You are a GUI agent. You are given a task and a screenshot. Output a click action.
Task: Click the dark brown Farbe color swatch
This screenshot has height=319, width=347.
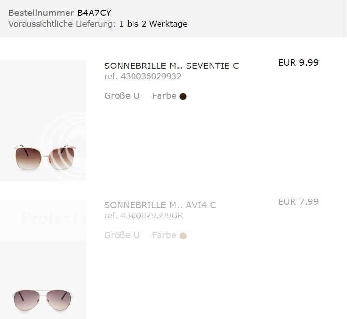183,96
